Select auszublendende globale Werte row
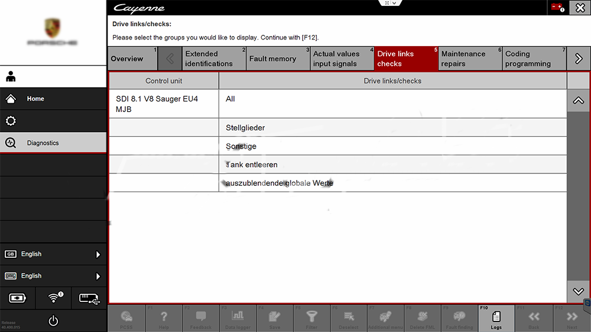The image size is (591, 332). pos(392,183)
